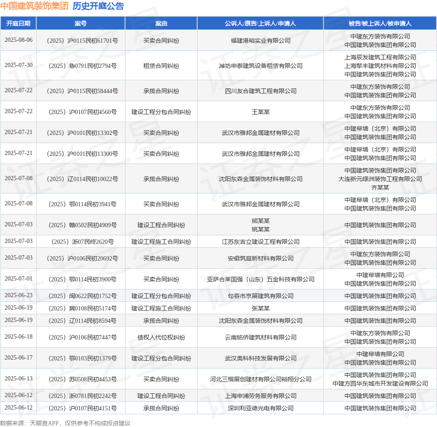Click plaintiff 姚某某

(x=261, y=229)
